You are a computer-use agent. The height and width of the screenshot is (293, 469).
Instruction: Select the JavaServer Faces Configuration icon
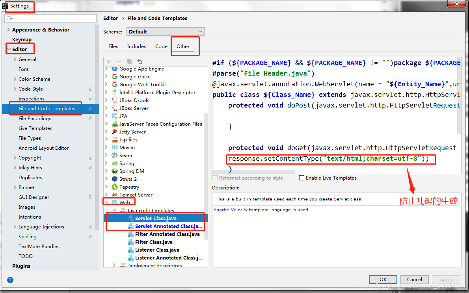(115, 124)
